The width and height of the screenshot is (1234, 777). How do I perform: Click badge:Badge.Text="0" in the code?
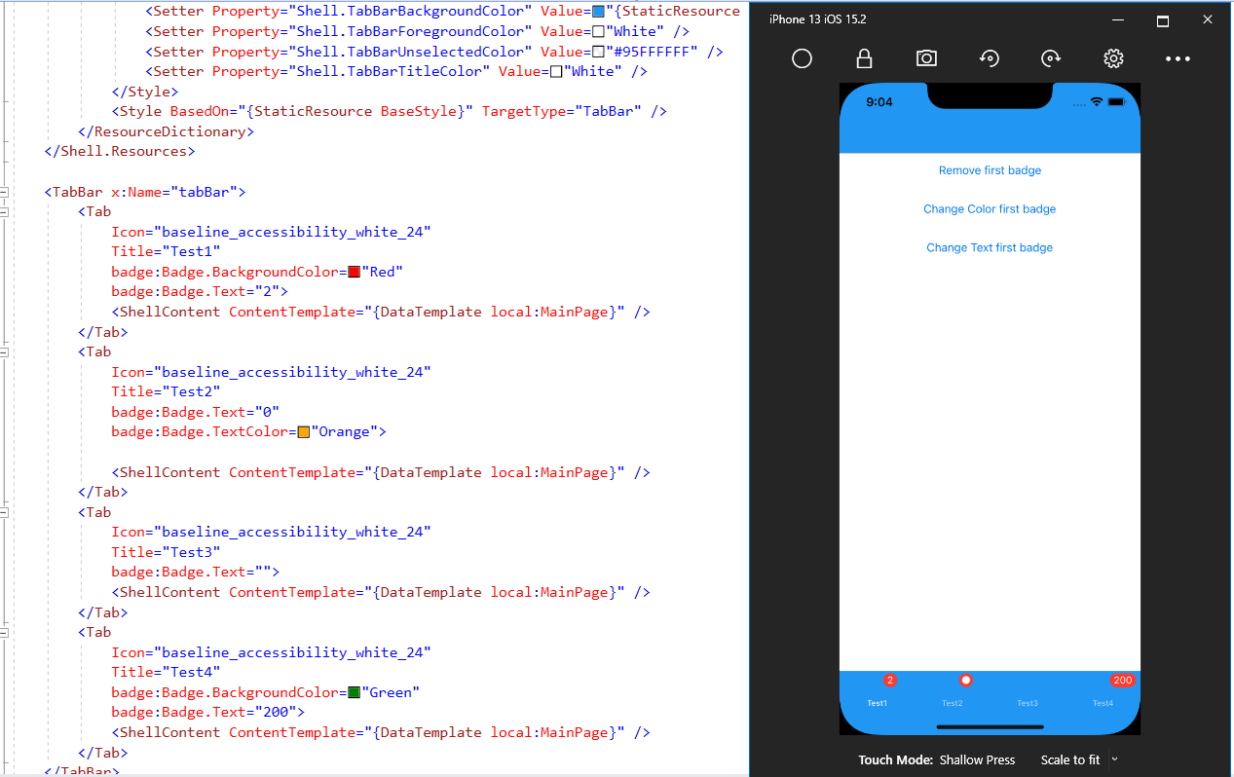pos(196,412)
